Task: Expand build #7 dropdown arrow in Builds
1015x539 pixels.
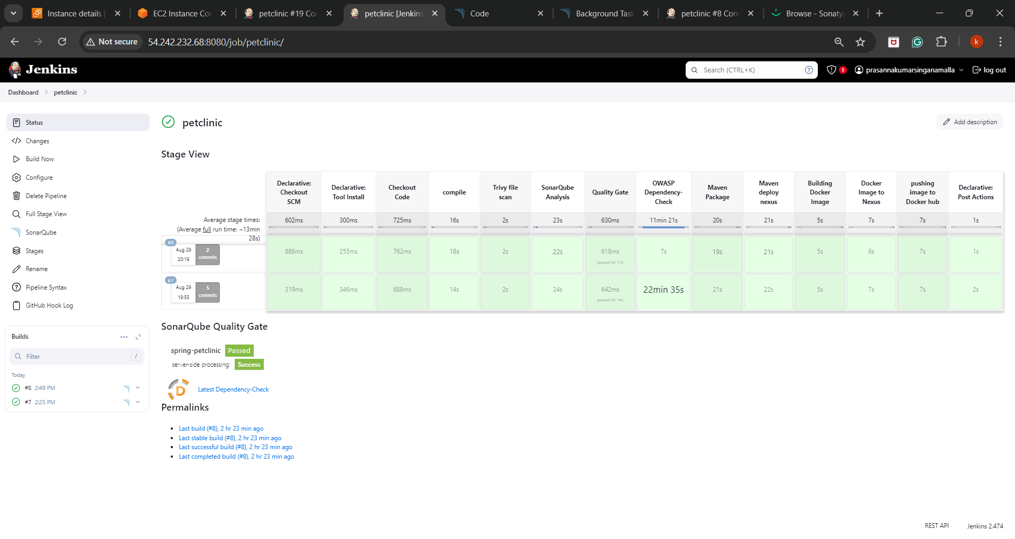Action: point(138,402)
